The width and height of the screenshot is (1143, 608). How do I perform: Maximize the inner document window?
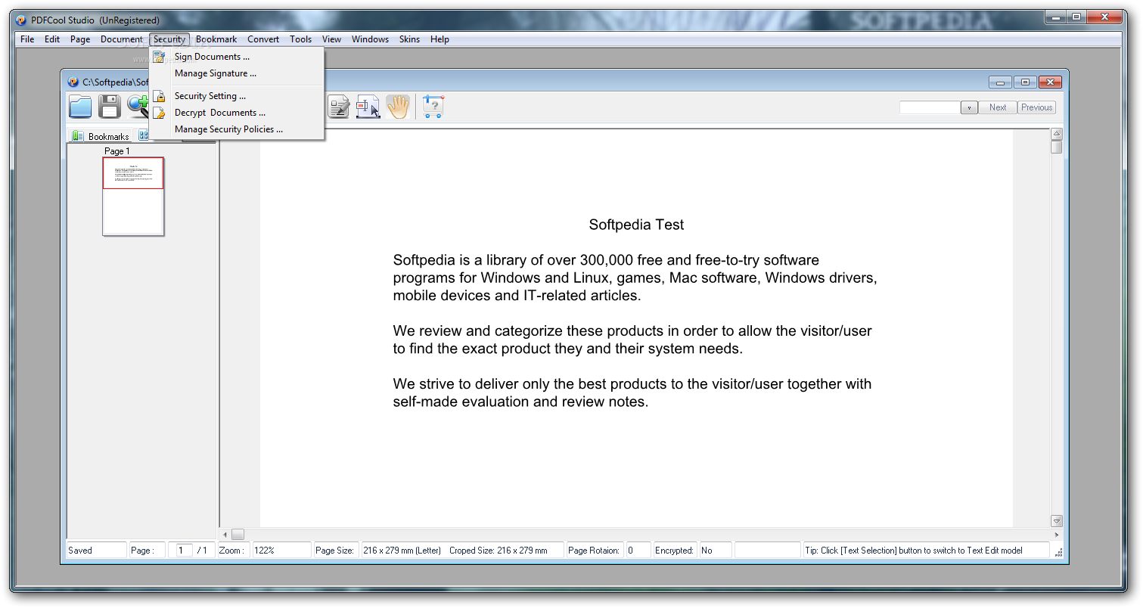click(x=1025, y=82)
